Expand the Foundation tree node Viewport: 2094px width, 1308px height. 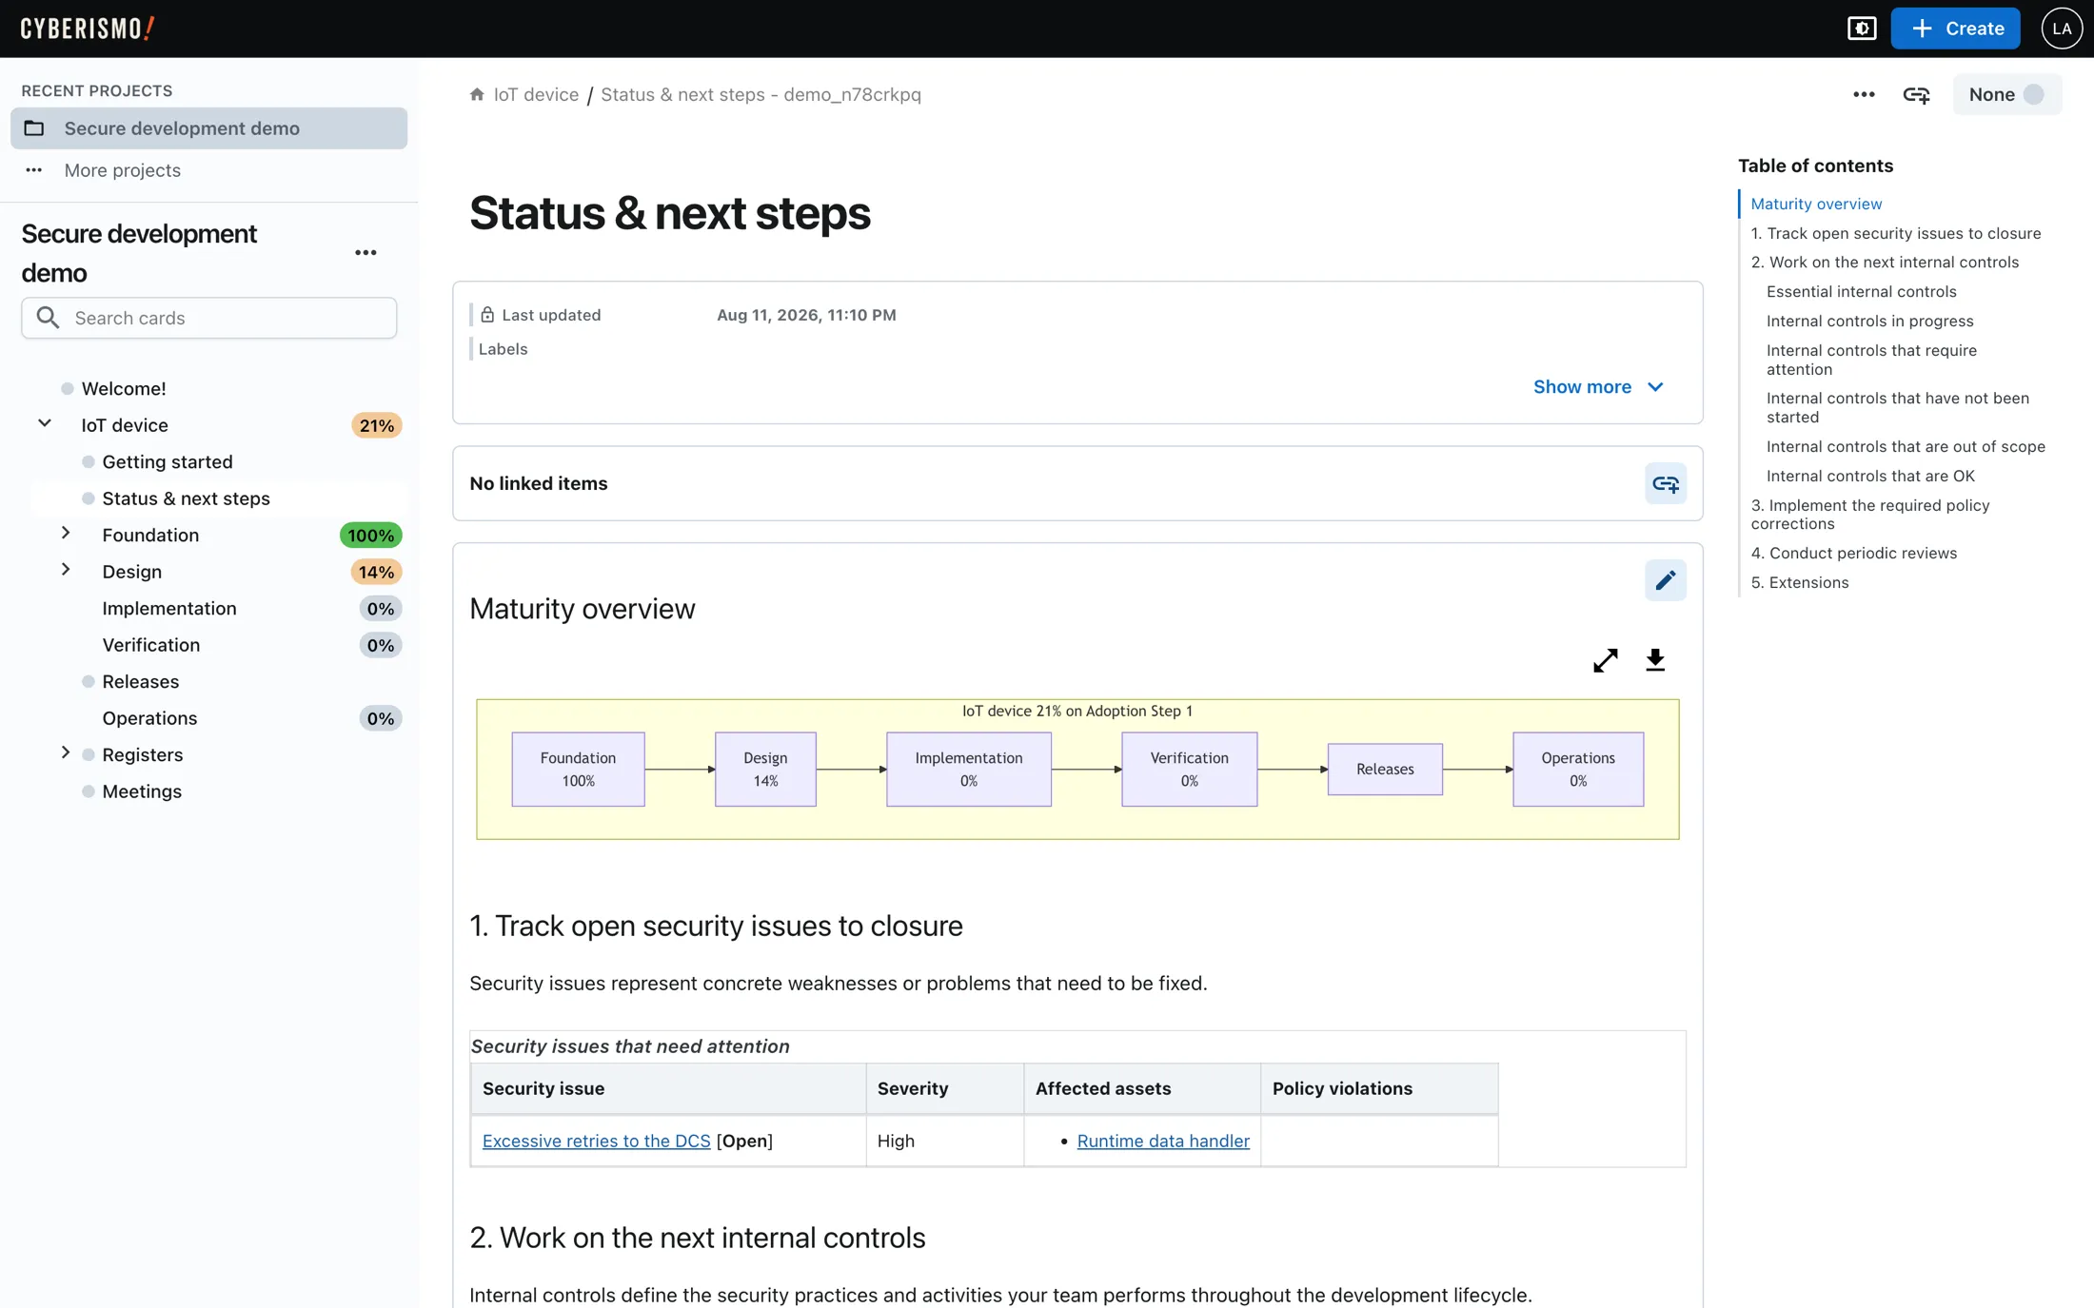66,533
